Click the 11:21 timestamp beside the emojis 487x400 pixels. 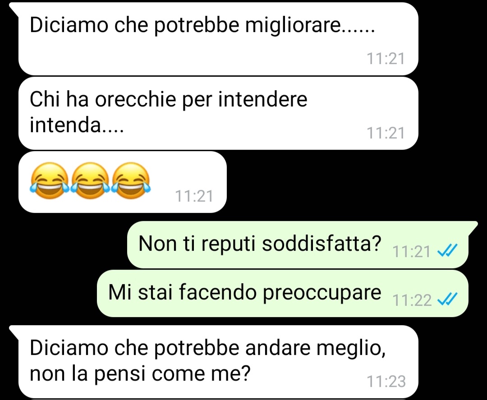194,196
